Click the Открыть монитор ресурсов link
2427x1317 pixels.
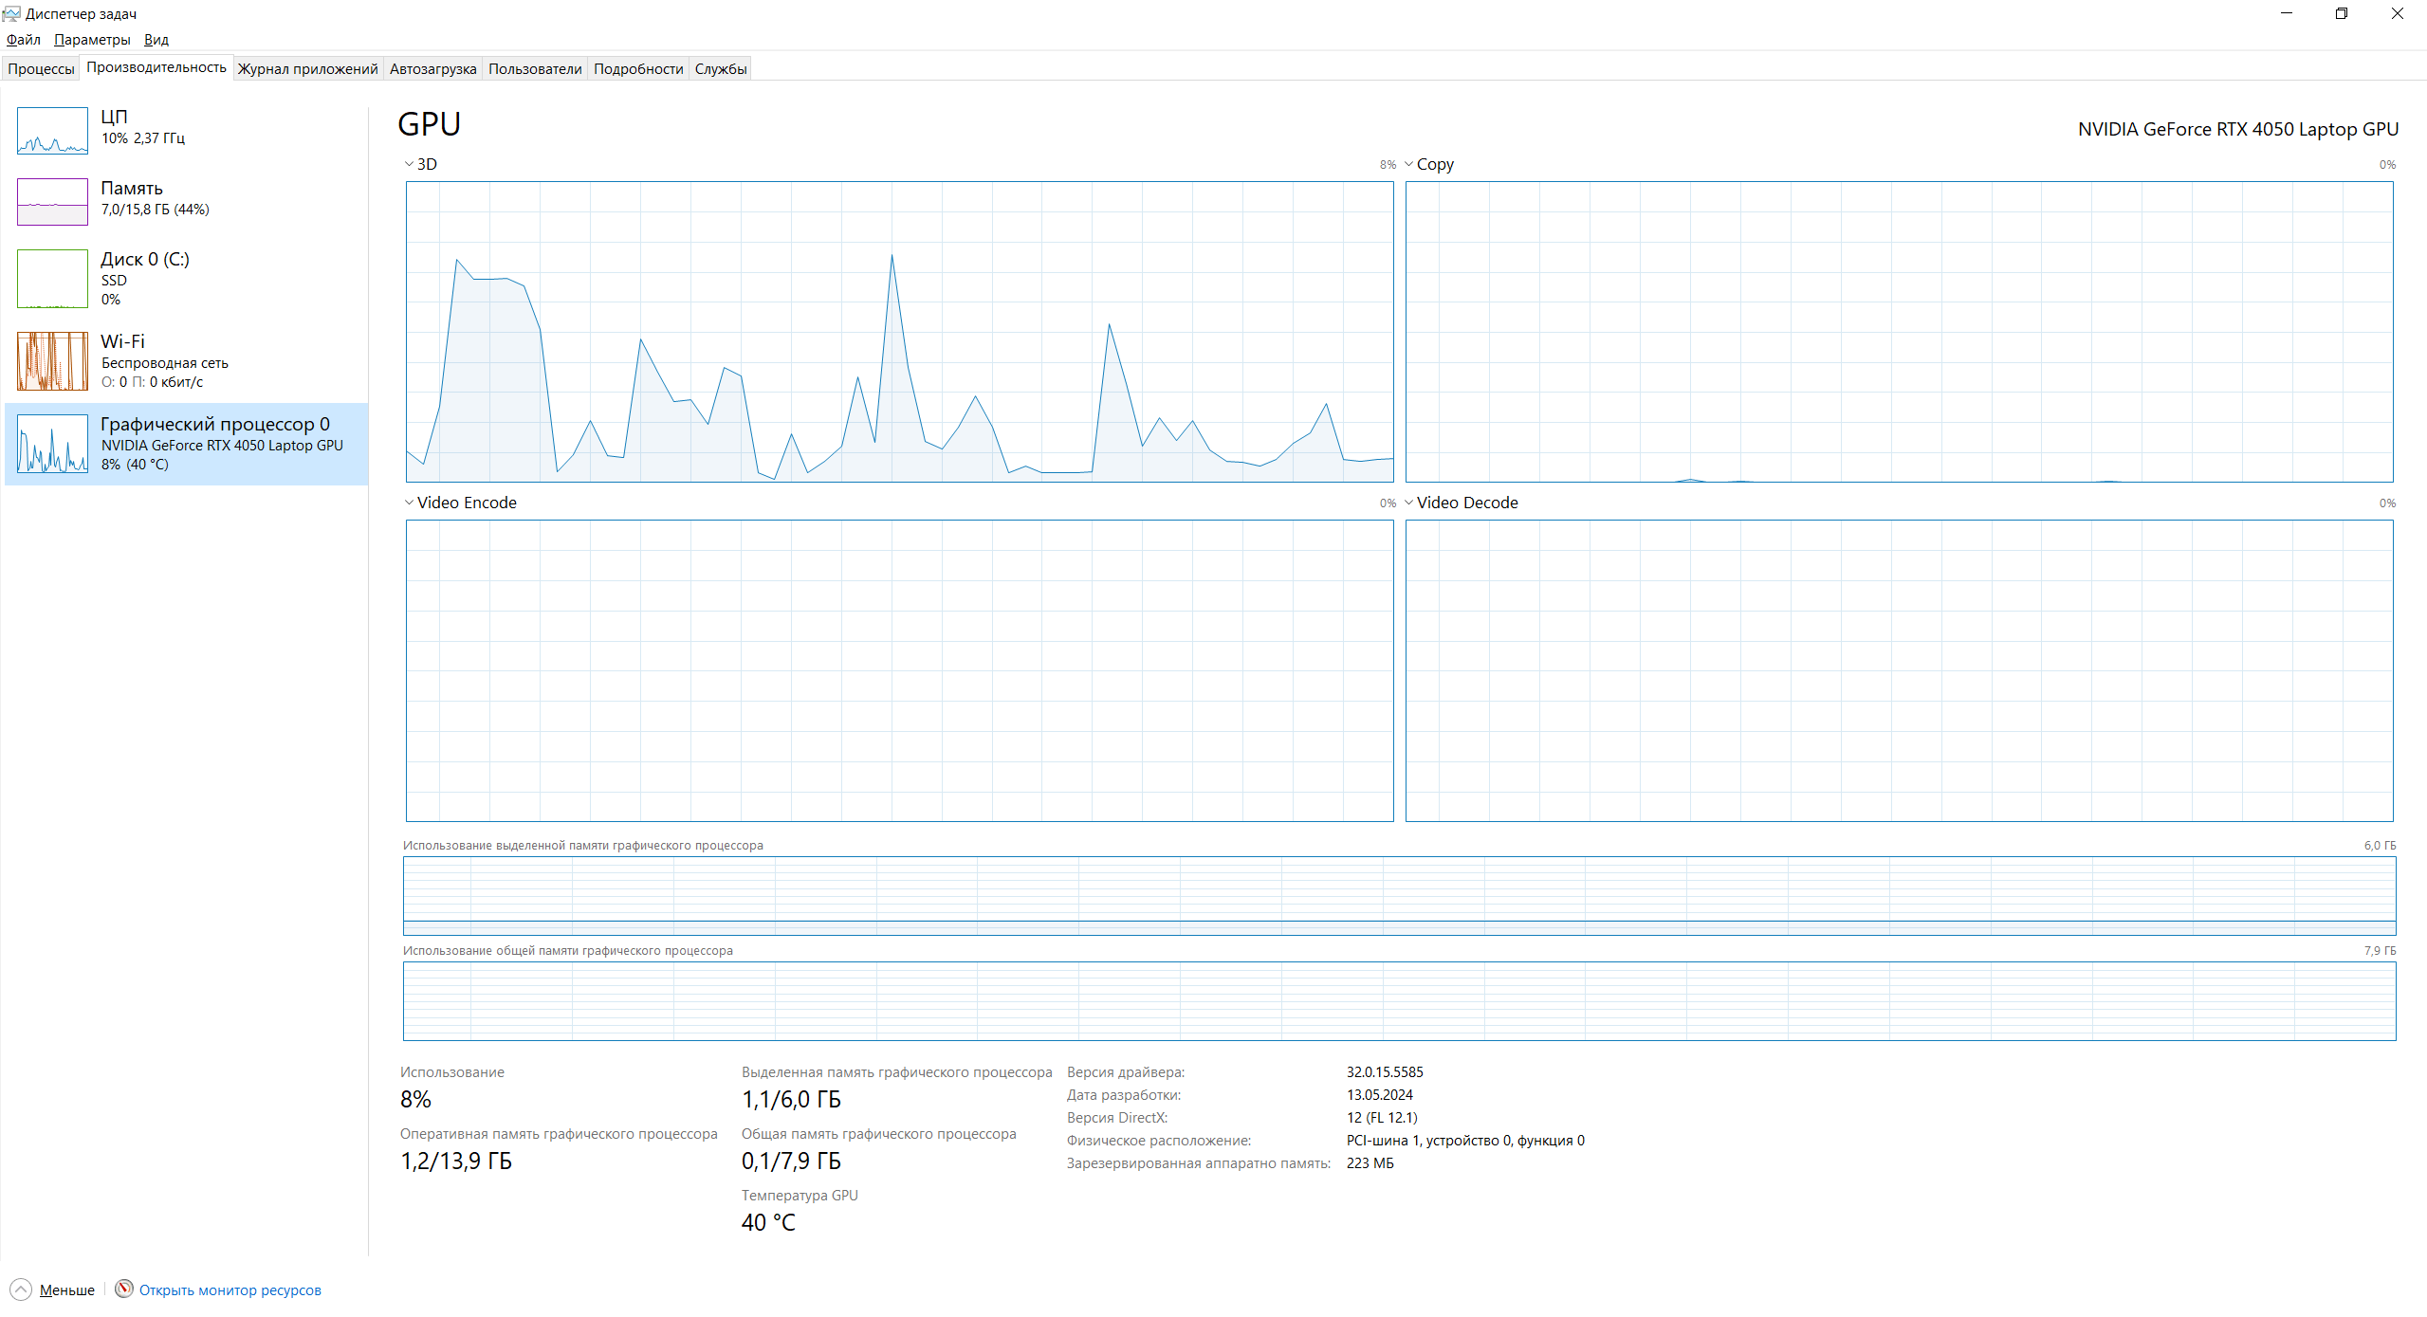(230, 1290)
